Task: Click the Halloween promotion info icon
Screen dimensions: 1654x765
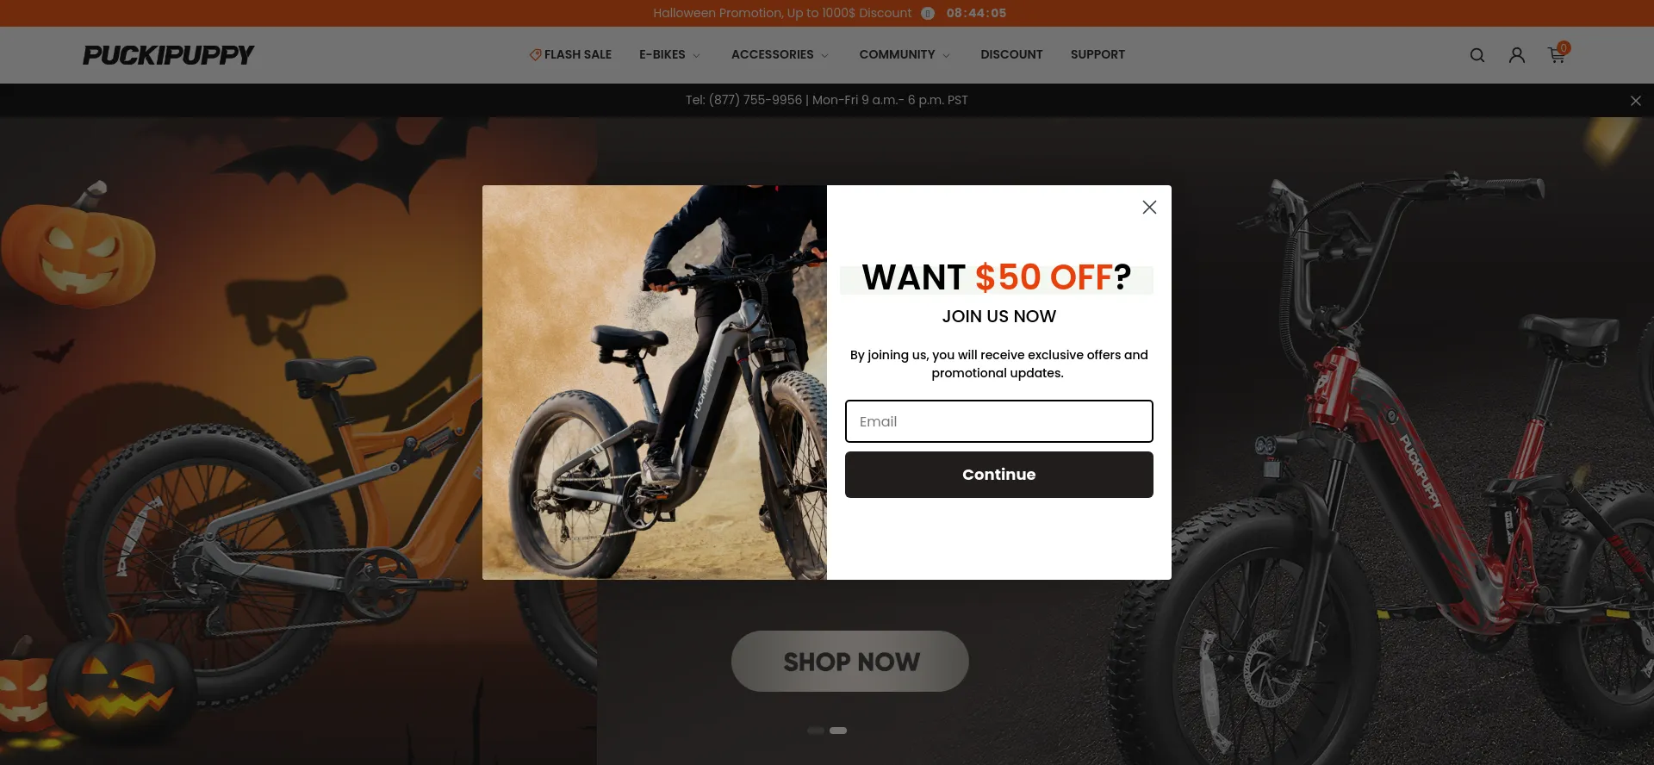Action: tap(928, 13)
